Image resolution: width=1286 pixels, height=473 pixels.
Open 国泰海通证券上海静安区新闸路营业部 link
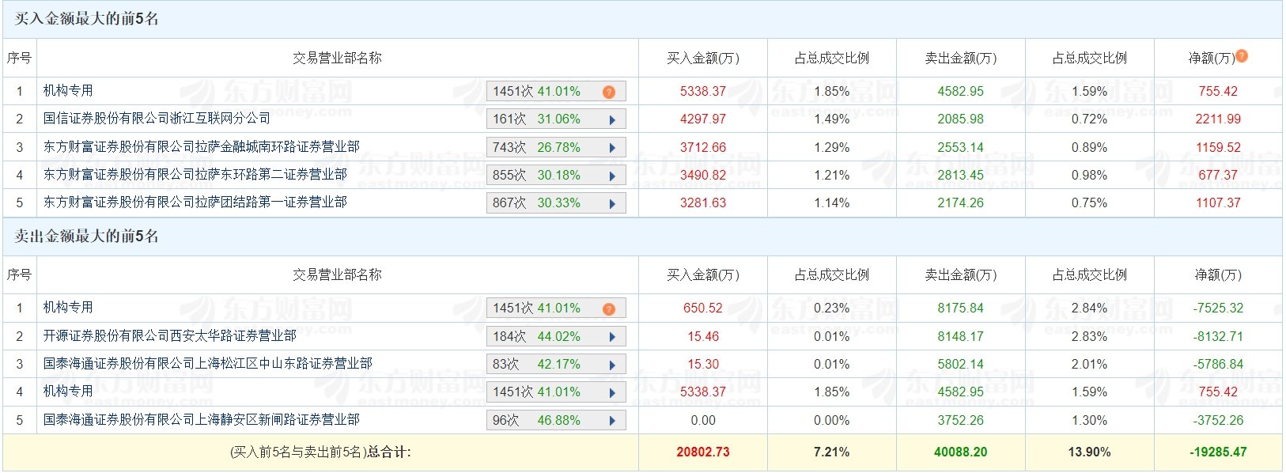(x=201, y=419)
